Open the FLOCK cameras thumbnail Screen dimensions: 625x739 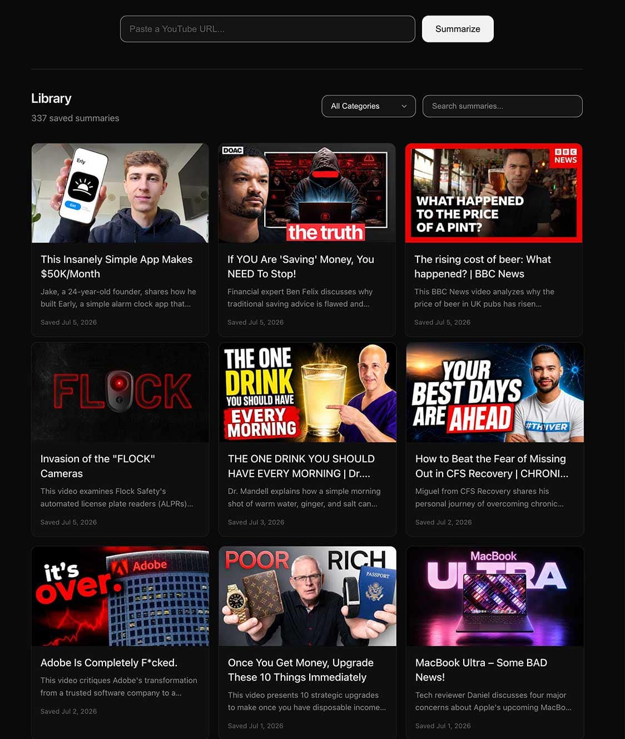[120, 392]
